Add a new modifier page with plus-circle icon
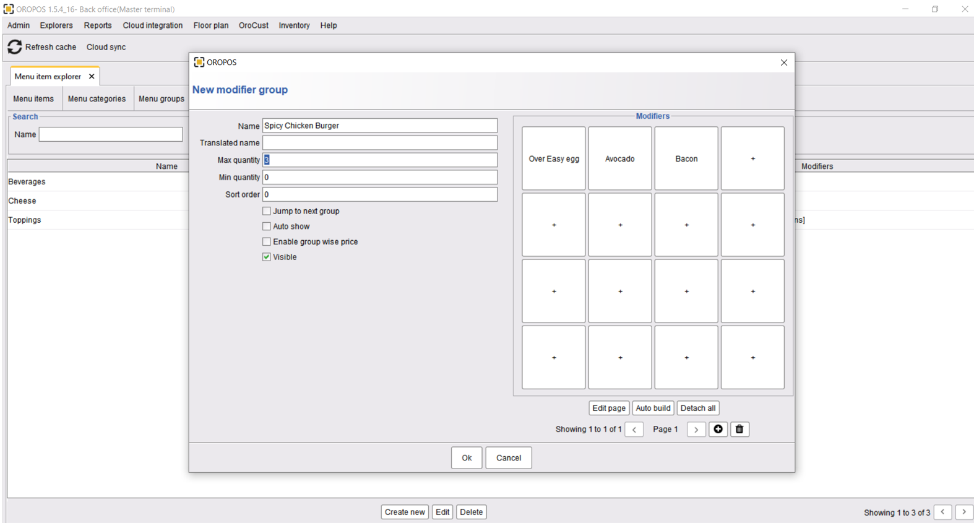The image size is (974, 523). click(718, 430)
